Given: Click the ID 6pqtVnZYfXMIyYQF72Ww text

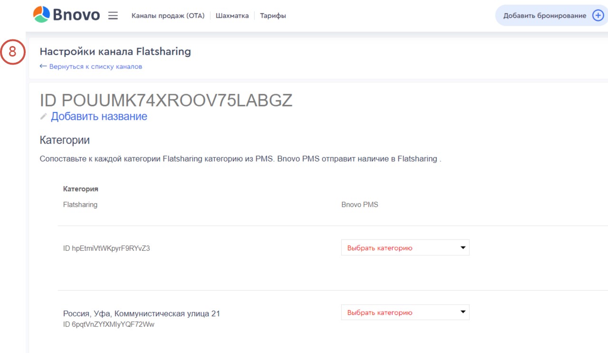Looking at the screenshot, I should click(109, 324).
